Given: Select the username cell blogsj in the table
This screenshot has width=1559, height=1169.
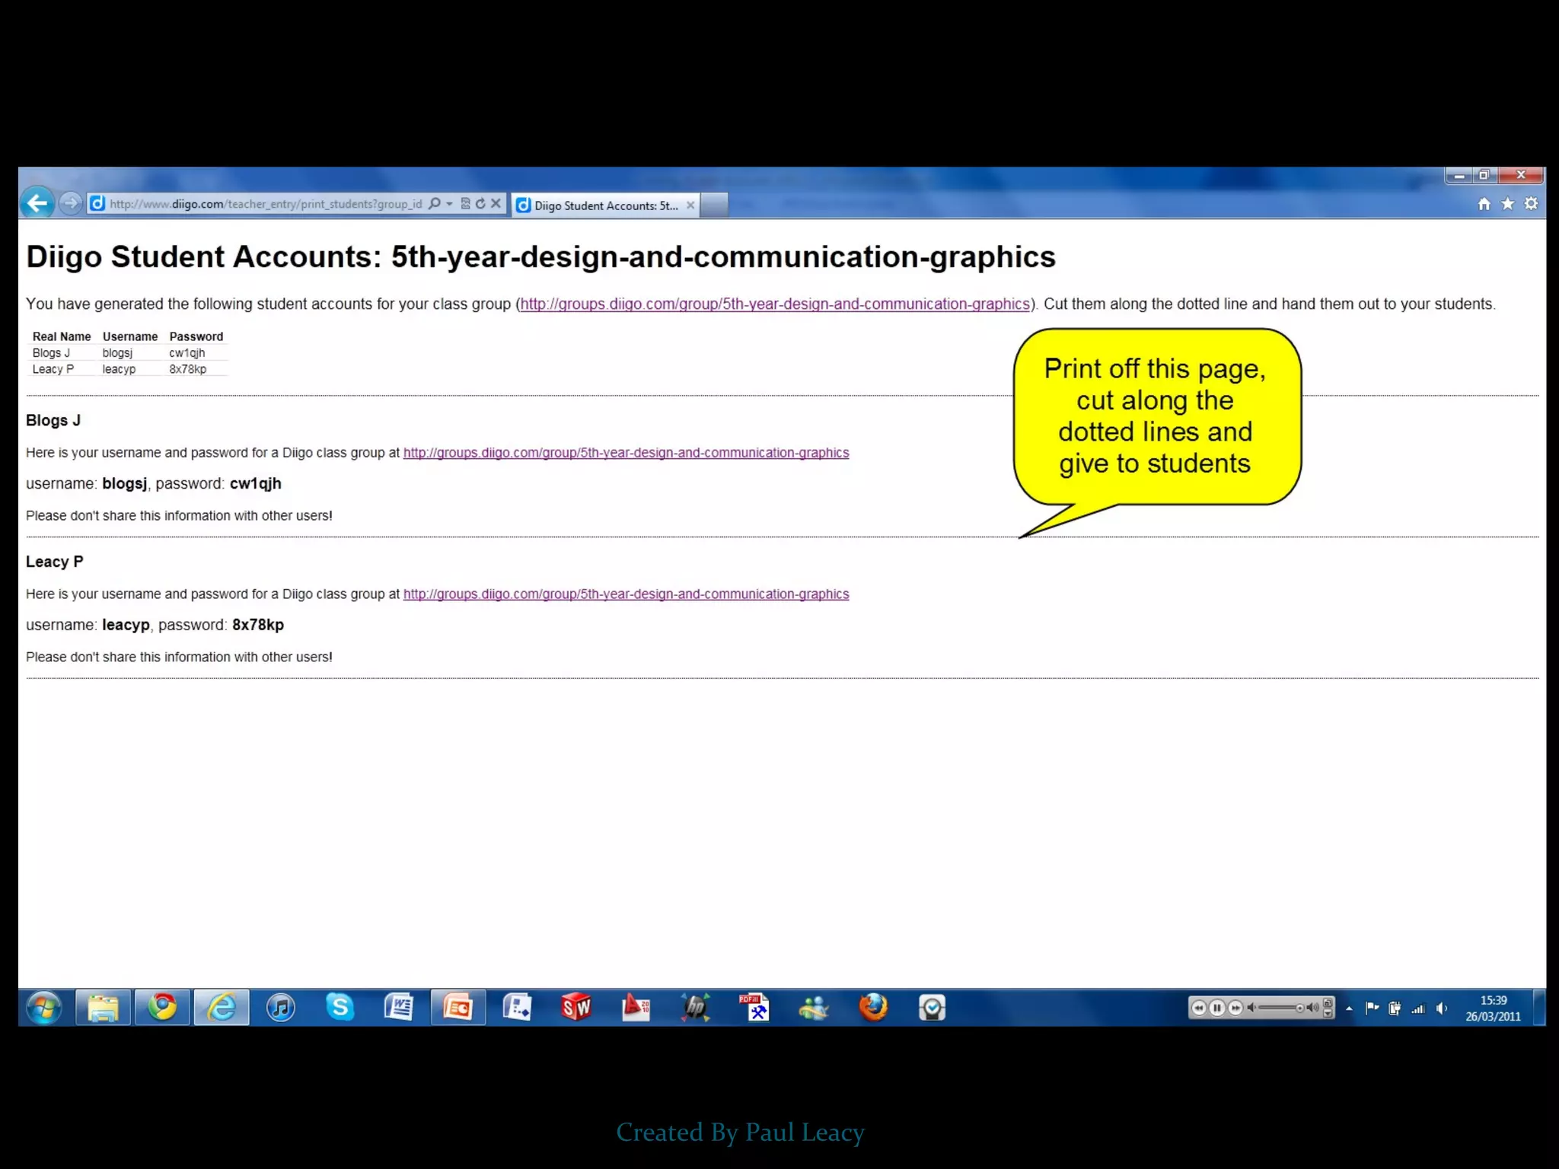Looking at the screenshot, I should click(x=118, y=353).
